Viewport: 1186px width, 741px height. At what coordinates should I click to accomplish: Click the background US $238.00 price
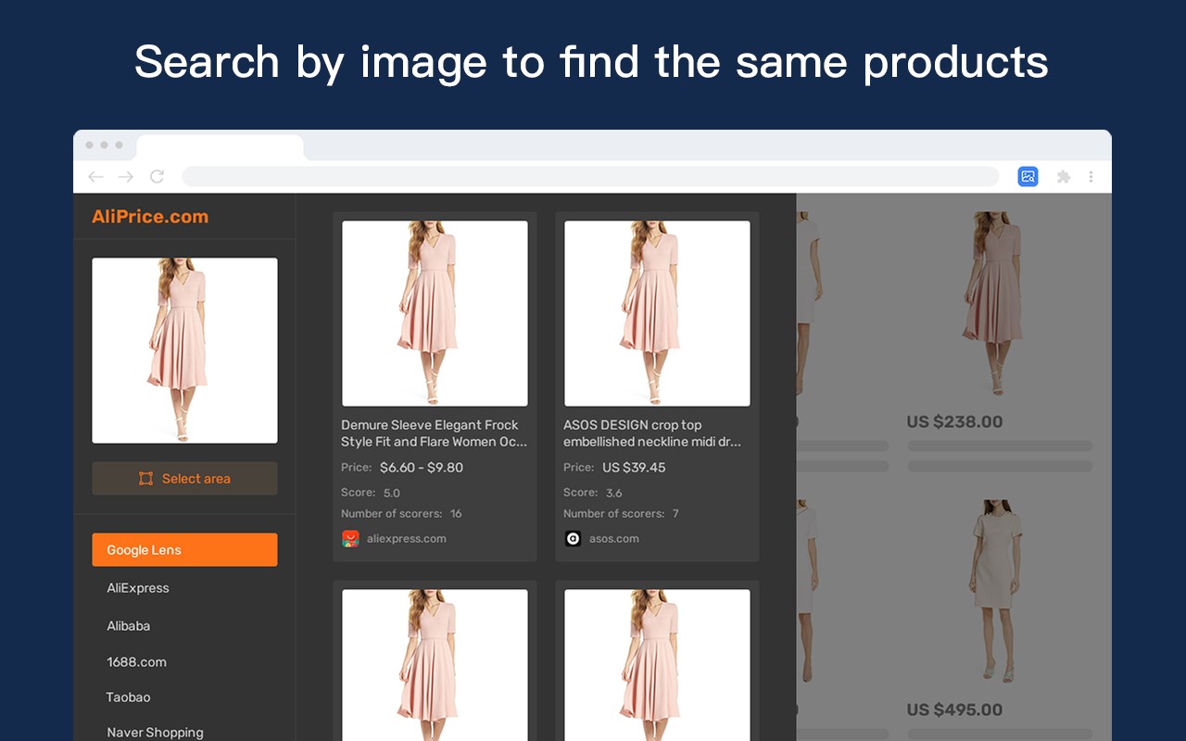click(954, 421)
